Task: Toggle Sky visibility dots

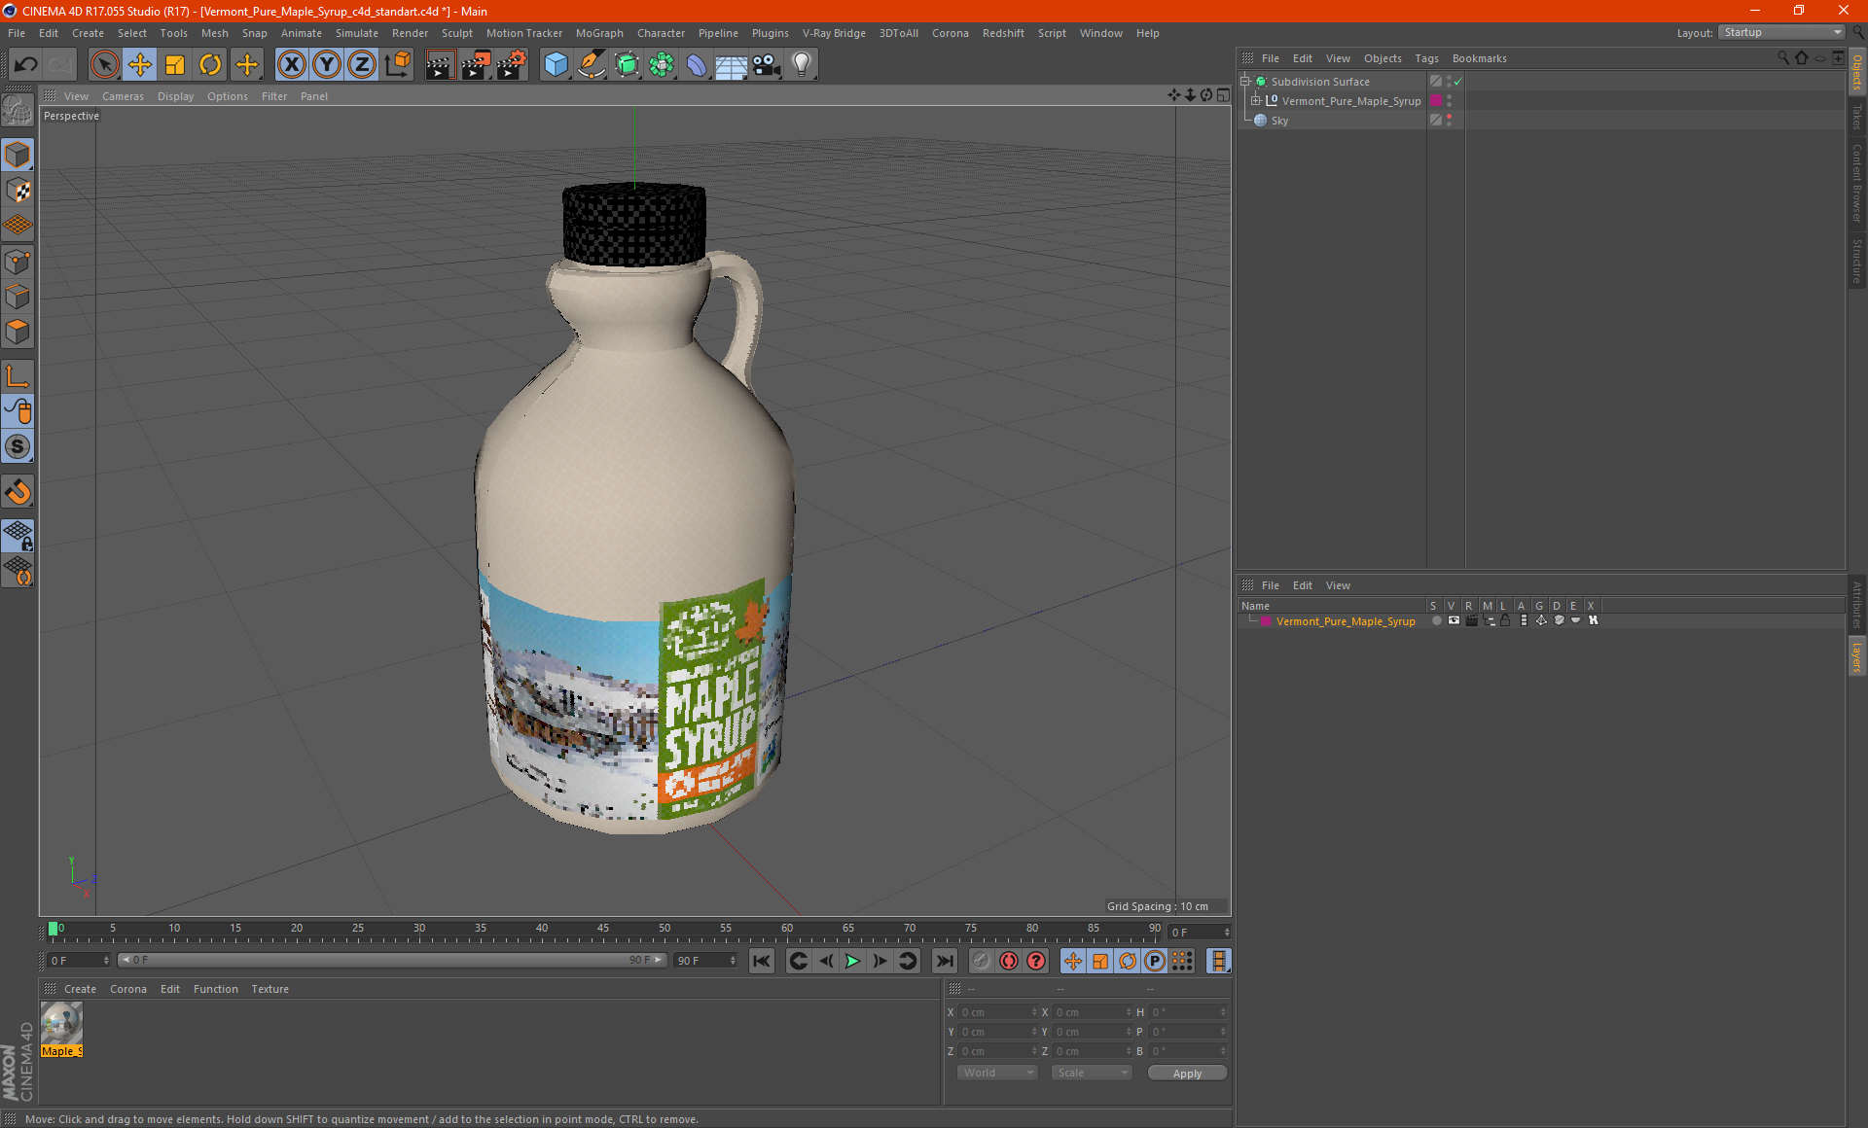Action: tap(1449, 121)
